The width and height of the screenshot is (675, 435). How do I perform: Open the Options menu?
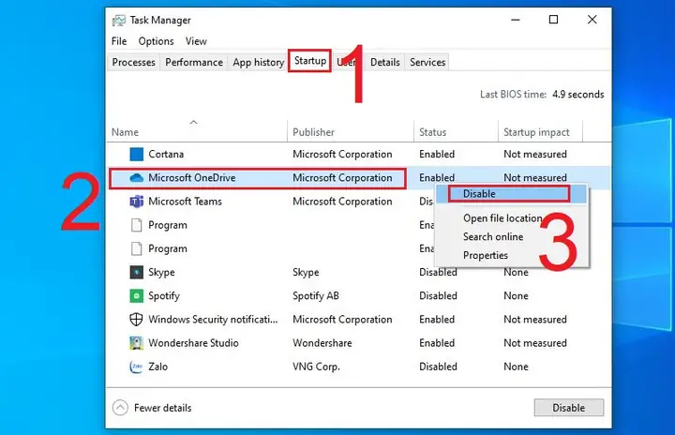tap(156, 41)
